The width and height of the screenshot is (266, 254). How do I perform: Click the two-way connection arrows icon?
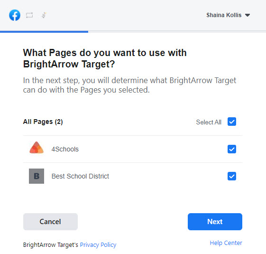point(29,15)
